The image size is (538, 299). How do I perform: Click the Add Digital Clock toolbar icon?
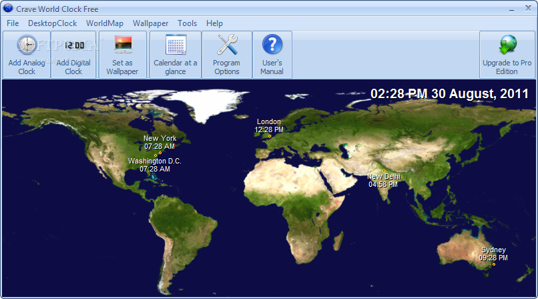(x=74, y=45)
